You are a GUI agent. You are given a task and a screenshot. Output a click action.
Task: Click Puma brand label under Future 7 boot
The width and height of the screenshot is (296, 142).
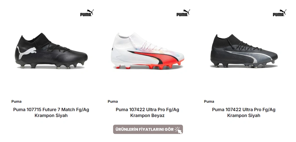click(16, 102)
